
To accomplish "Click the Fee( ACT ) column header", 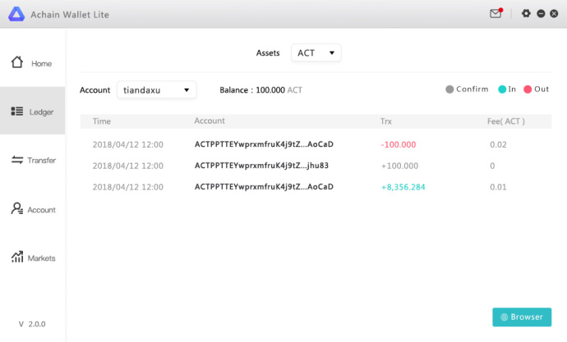I will (x=506, y=121).
